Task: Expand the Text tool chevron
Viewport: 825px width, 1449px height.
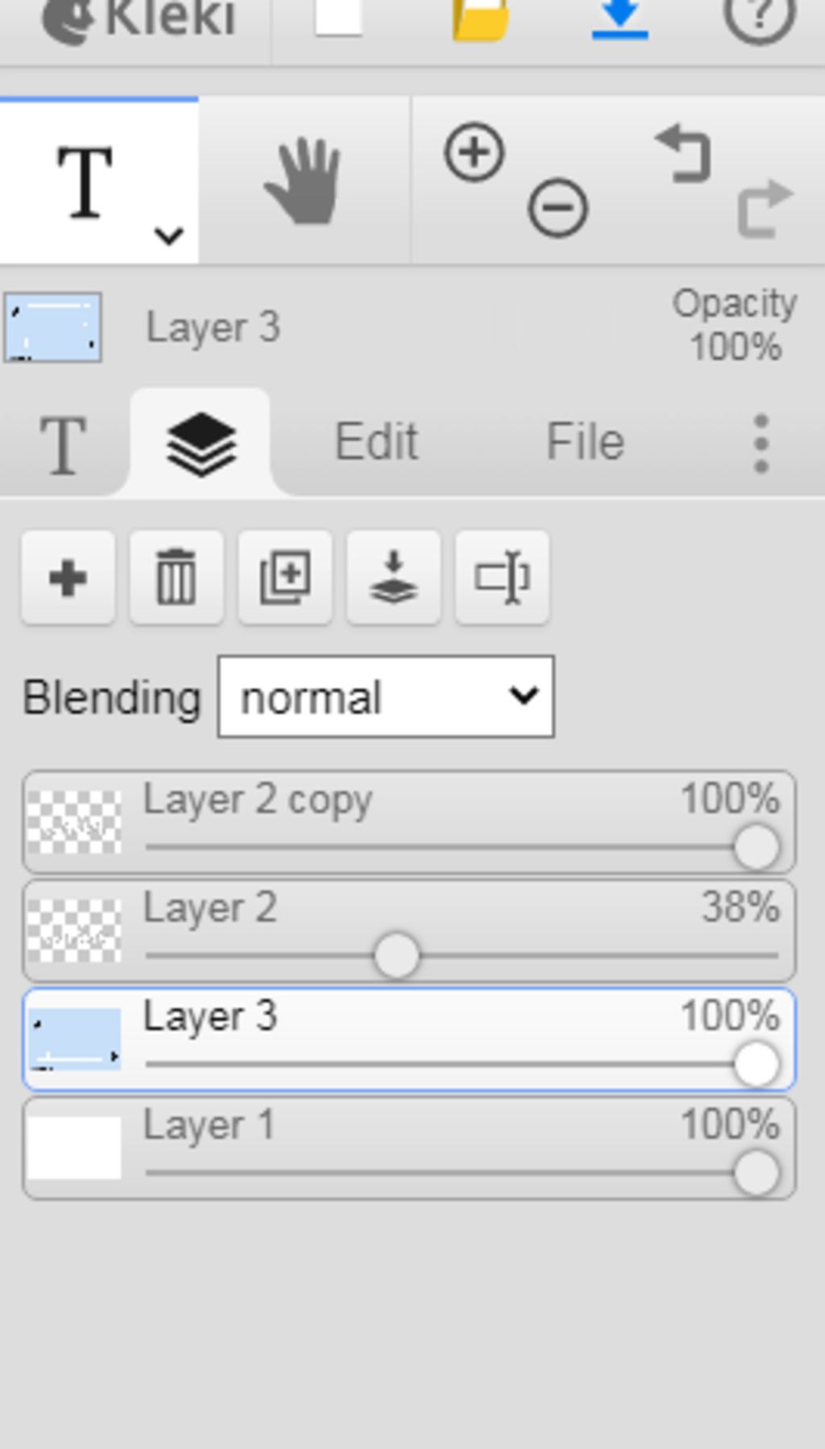Action: tap(169, 236)
